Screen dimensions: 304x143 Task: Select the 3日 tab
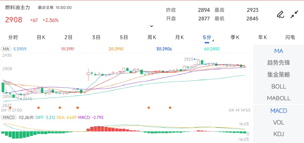96,37
